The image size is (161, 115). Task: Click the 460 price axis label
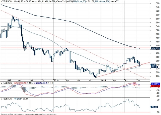(157, 42)
